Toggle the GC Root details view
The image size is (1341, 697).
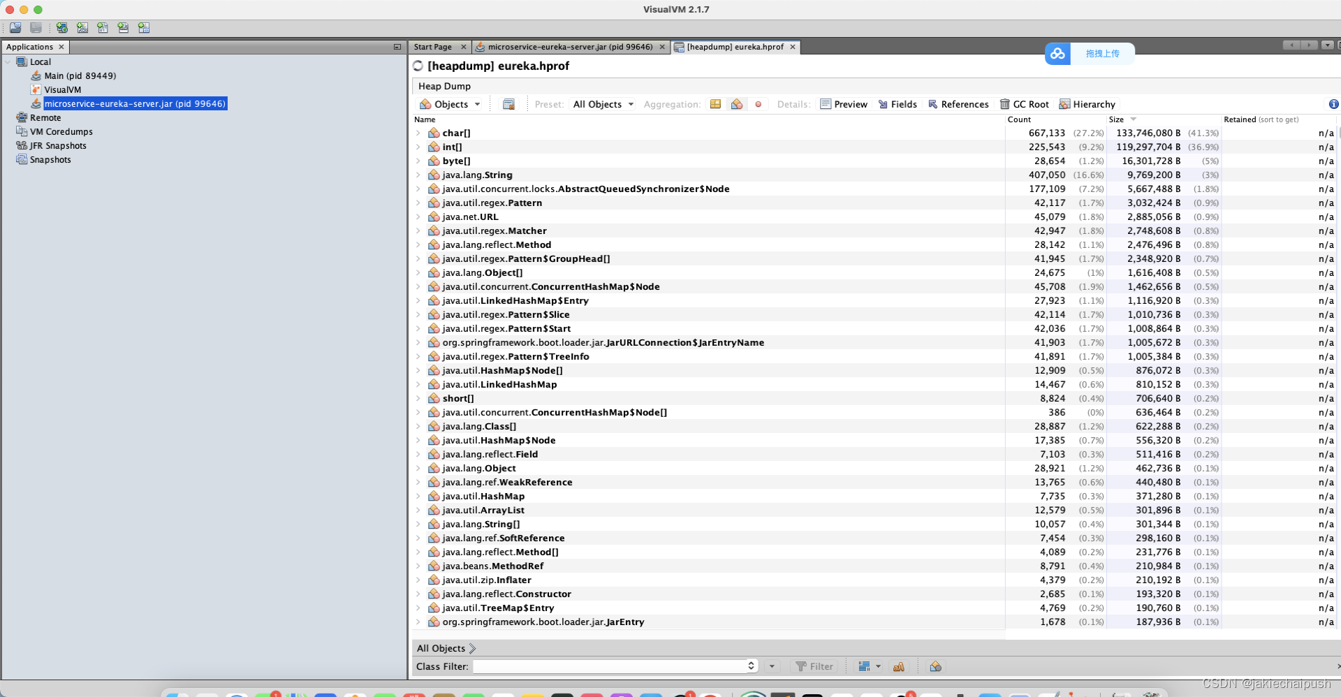[1024, 104]
